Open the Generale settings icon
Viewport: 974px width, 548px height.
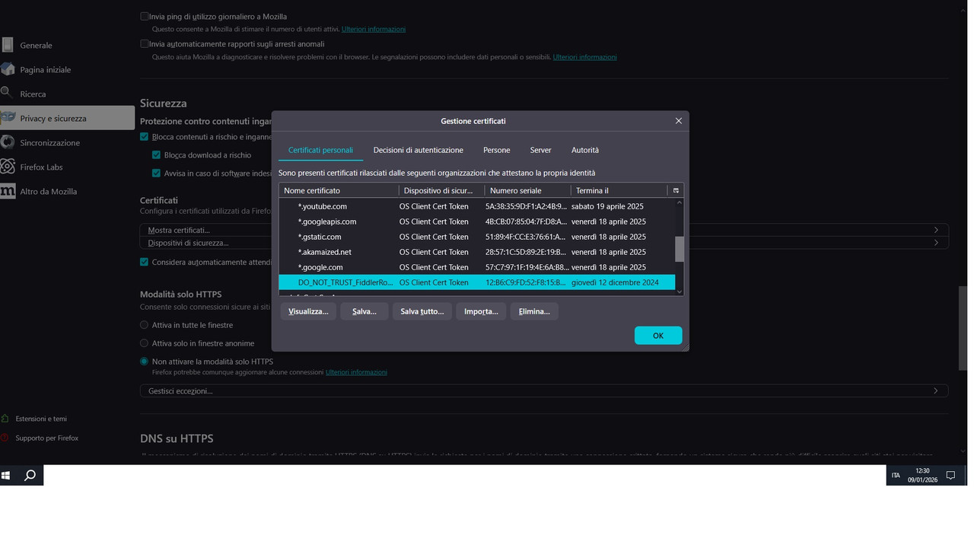pyautogui.click(x=7, y=45)
